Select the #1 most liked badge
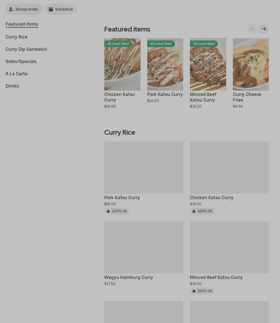The image size is (280, 323). click(118, 44)
